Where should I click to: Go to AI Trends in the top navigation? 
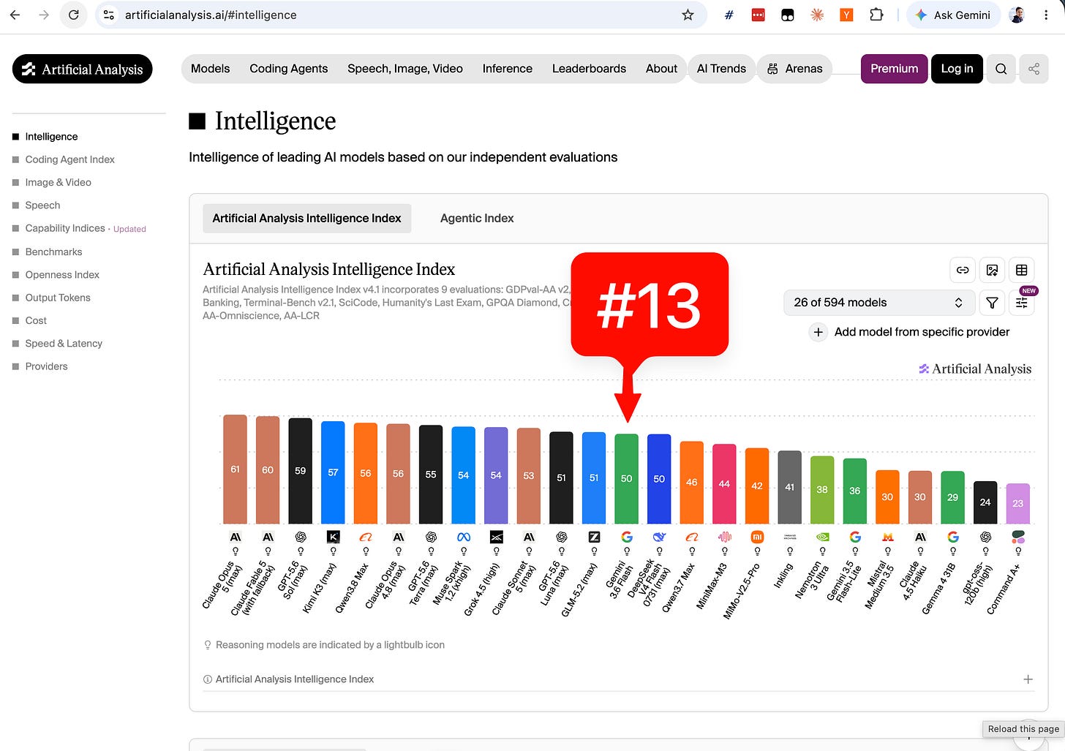721,69
